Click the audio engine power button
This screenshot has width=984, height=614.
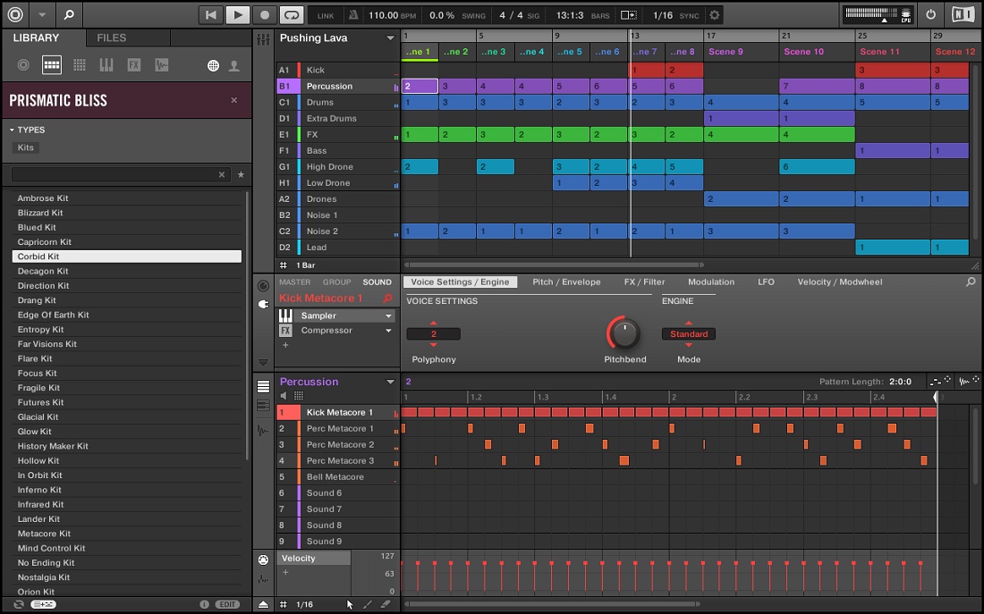(930, 14)
